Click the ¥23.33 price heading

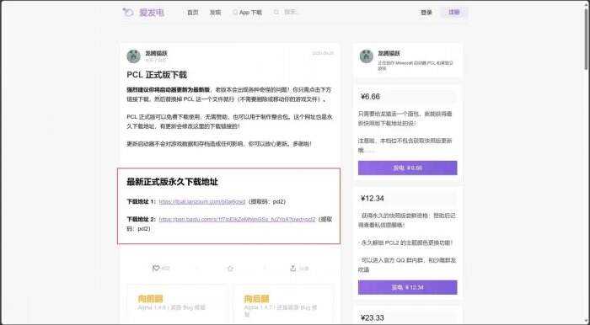tap(373, 318)
